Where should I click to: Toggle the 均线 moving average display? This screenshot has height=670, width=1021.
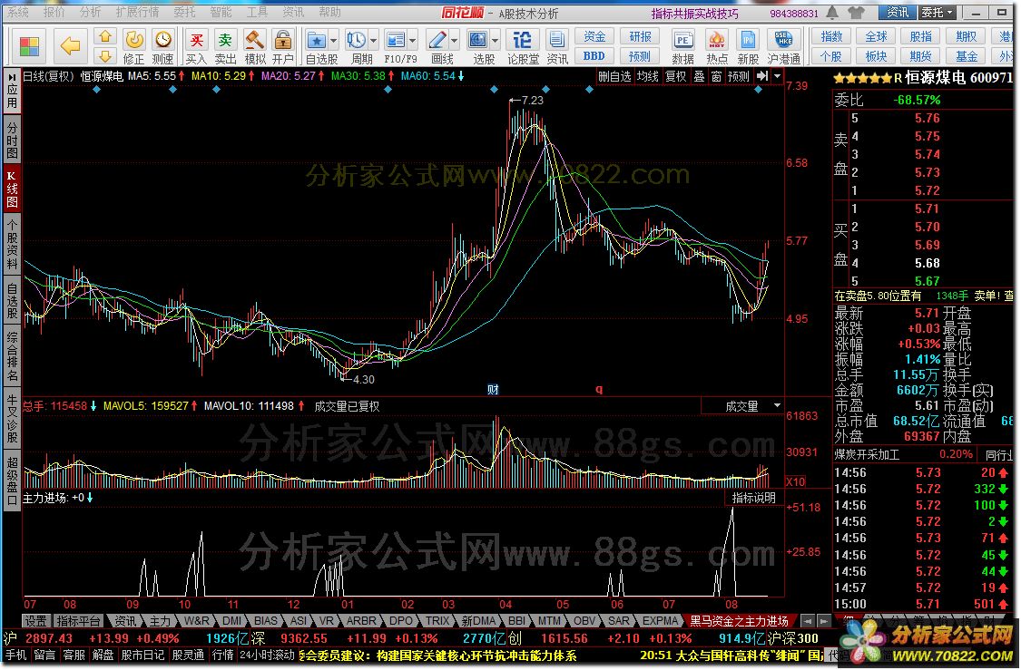[647, 77]
